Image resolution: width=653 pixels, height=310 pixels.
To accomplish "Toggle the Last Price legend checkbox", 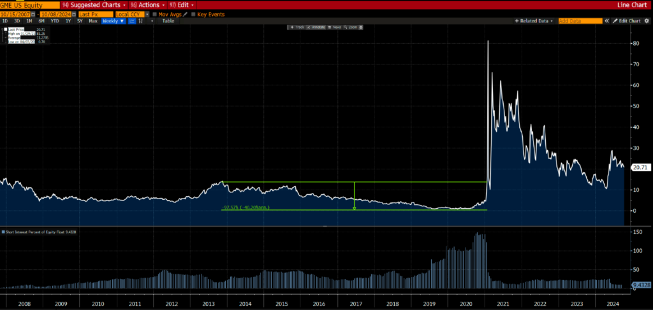I will [5, 29].
